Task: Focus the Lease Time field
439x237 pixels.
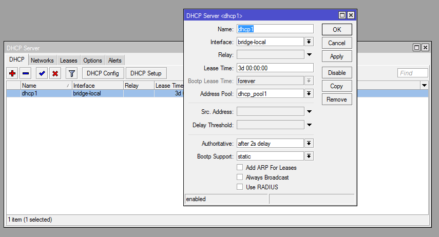Action: pos(275,68)
